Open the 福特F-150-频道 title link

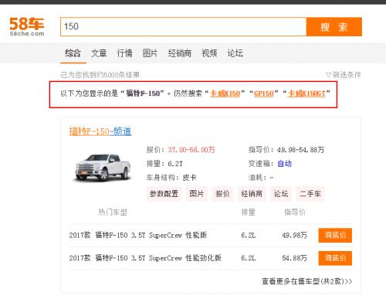[100, 131]
